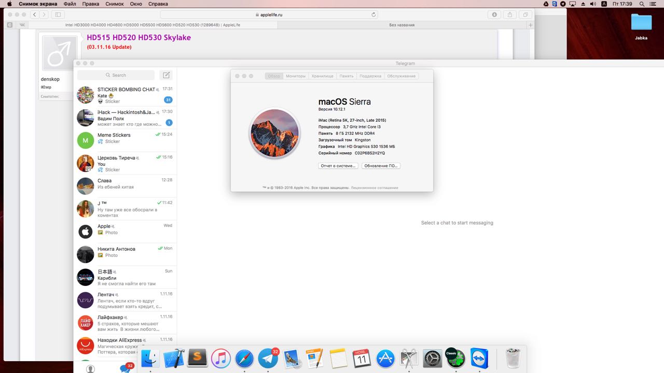Image resolution: width=664 pixels, height=373 pixels.
Task: Open System Preferences gear in Dock
Action: pos(432,358)
